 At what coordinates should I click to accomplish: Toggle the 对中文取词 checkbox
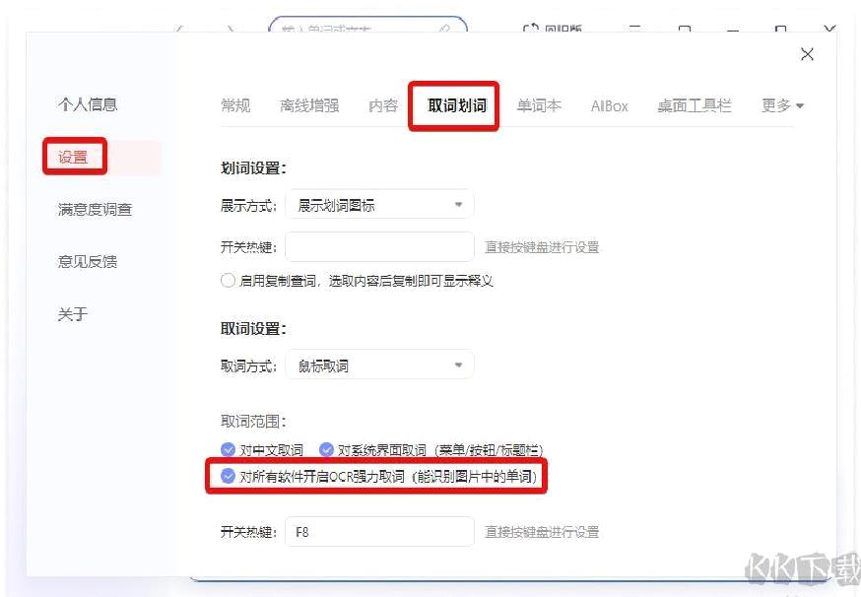coord(228,449)
